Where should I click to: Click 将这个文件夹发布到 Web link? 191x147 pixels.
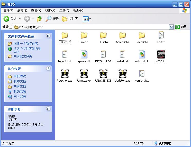27,50
